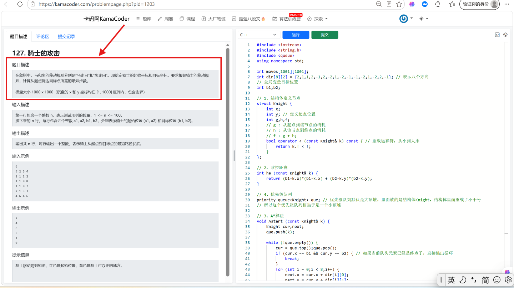This screenshot has width=514, height=288.
Task: Open the 算法训练营 menu item
Action: [287, 19]
